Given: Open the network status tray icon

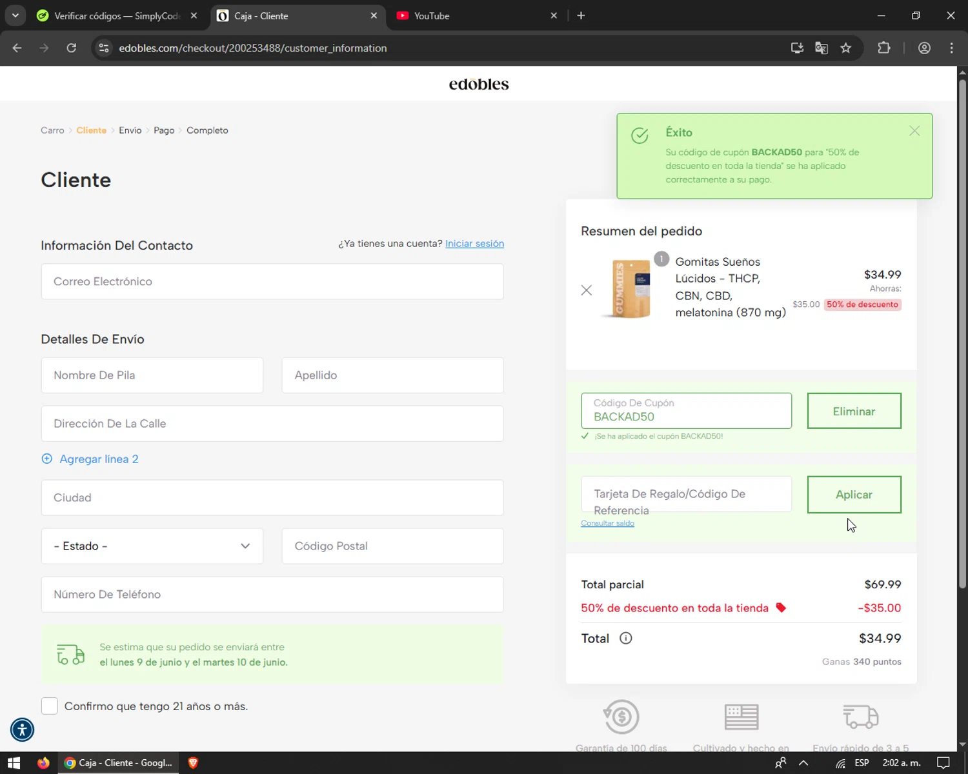Looking at the screenshot, I should pyautogui.click(x=840, y=763).
